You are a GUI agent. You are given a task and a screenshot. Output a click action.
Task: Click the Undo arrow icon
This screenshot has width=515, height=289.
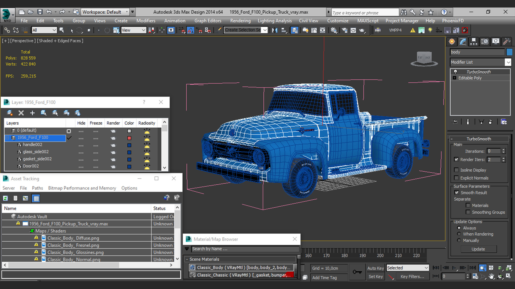click(49, 12)
